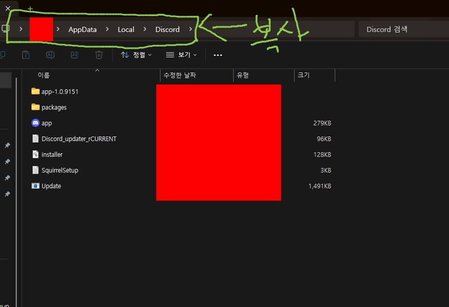449x307 pixels.
Task: Select the Discord_updater_rCURRENT file icon
Action: [x=35, y=139]
